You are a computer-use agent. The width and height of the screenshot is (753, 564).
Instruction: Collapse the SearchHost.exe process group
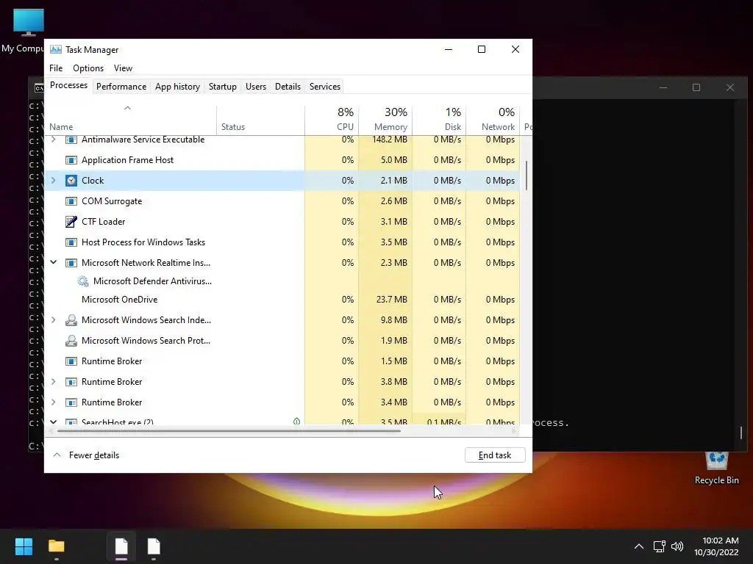click(x=53, y=422)
